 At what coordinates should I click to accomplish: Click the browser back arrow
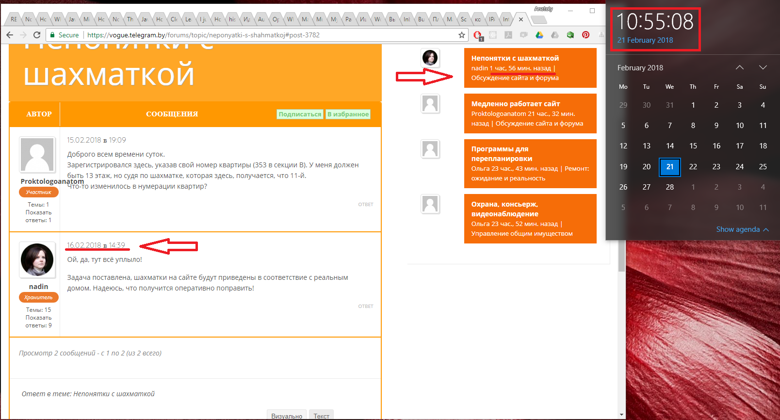10,35
